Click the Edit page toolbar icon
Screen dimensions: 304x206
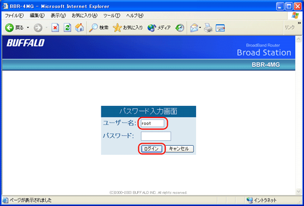[x=220, y=28]
